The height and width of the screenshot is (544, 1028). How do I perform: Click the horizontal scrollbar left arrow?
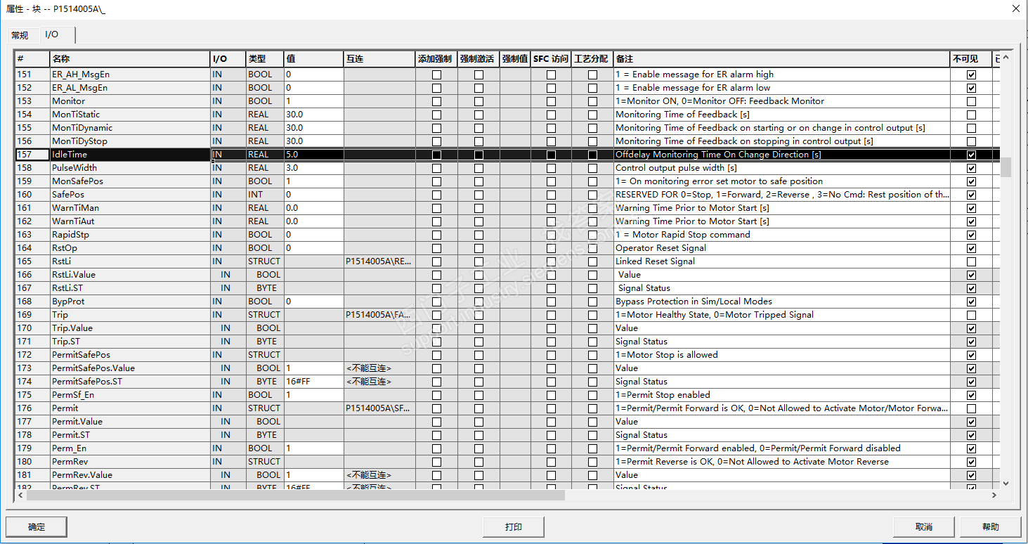[x=21, y=496]
